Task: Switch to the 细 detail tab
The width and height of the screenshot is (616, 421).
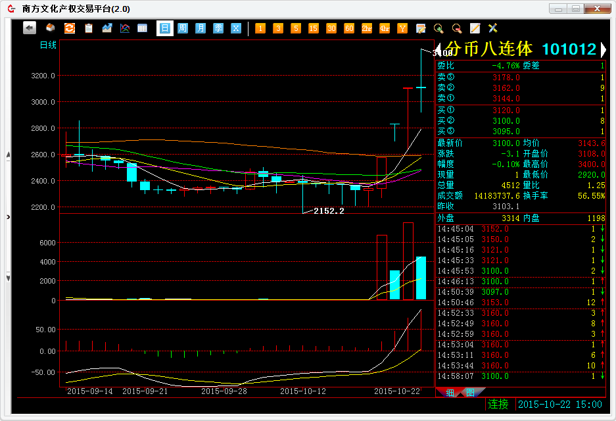Action: pos(450,393)
